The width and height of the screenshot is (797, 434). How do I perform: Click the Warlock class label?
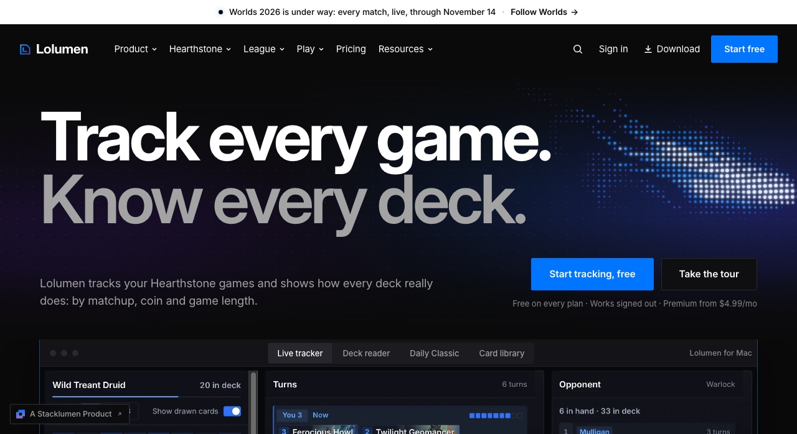point(720,384)
